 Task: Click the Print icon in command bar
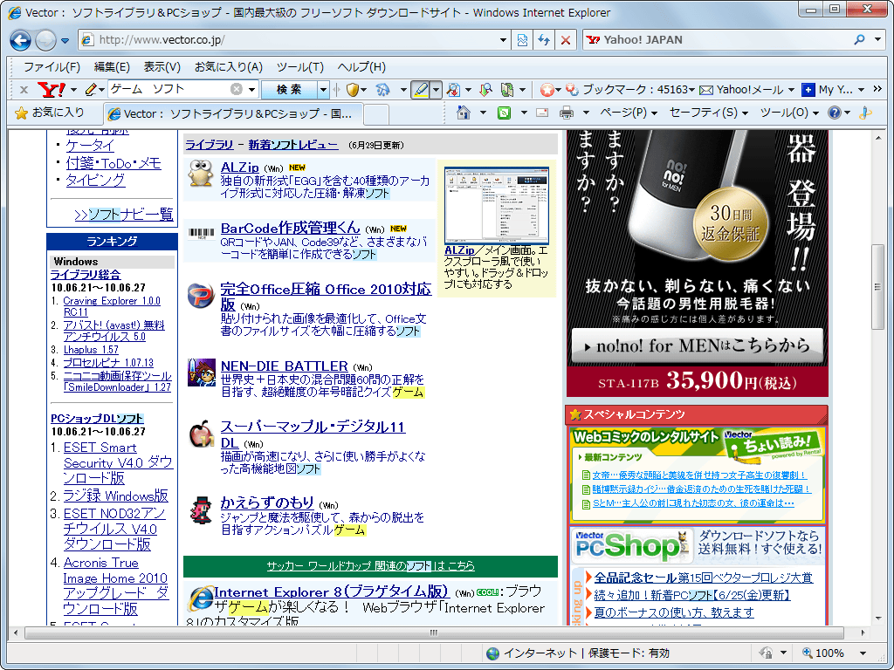tap(567, 113)
